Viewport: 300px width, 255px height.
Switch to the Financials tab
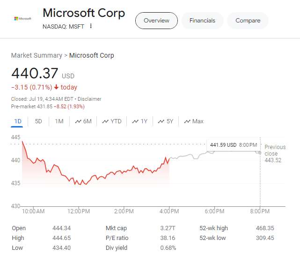pyautogui.click(x=202, y=21)
